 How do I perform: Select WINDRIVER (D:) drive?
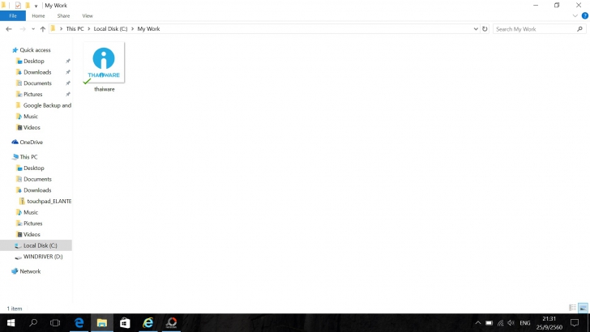pyautogui.click(x=43, y=257)
